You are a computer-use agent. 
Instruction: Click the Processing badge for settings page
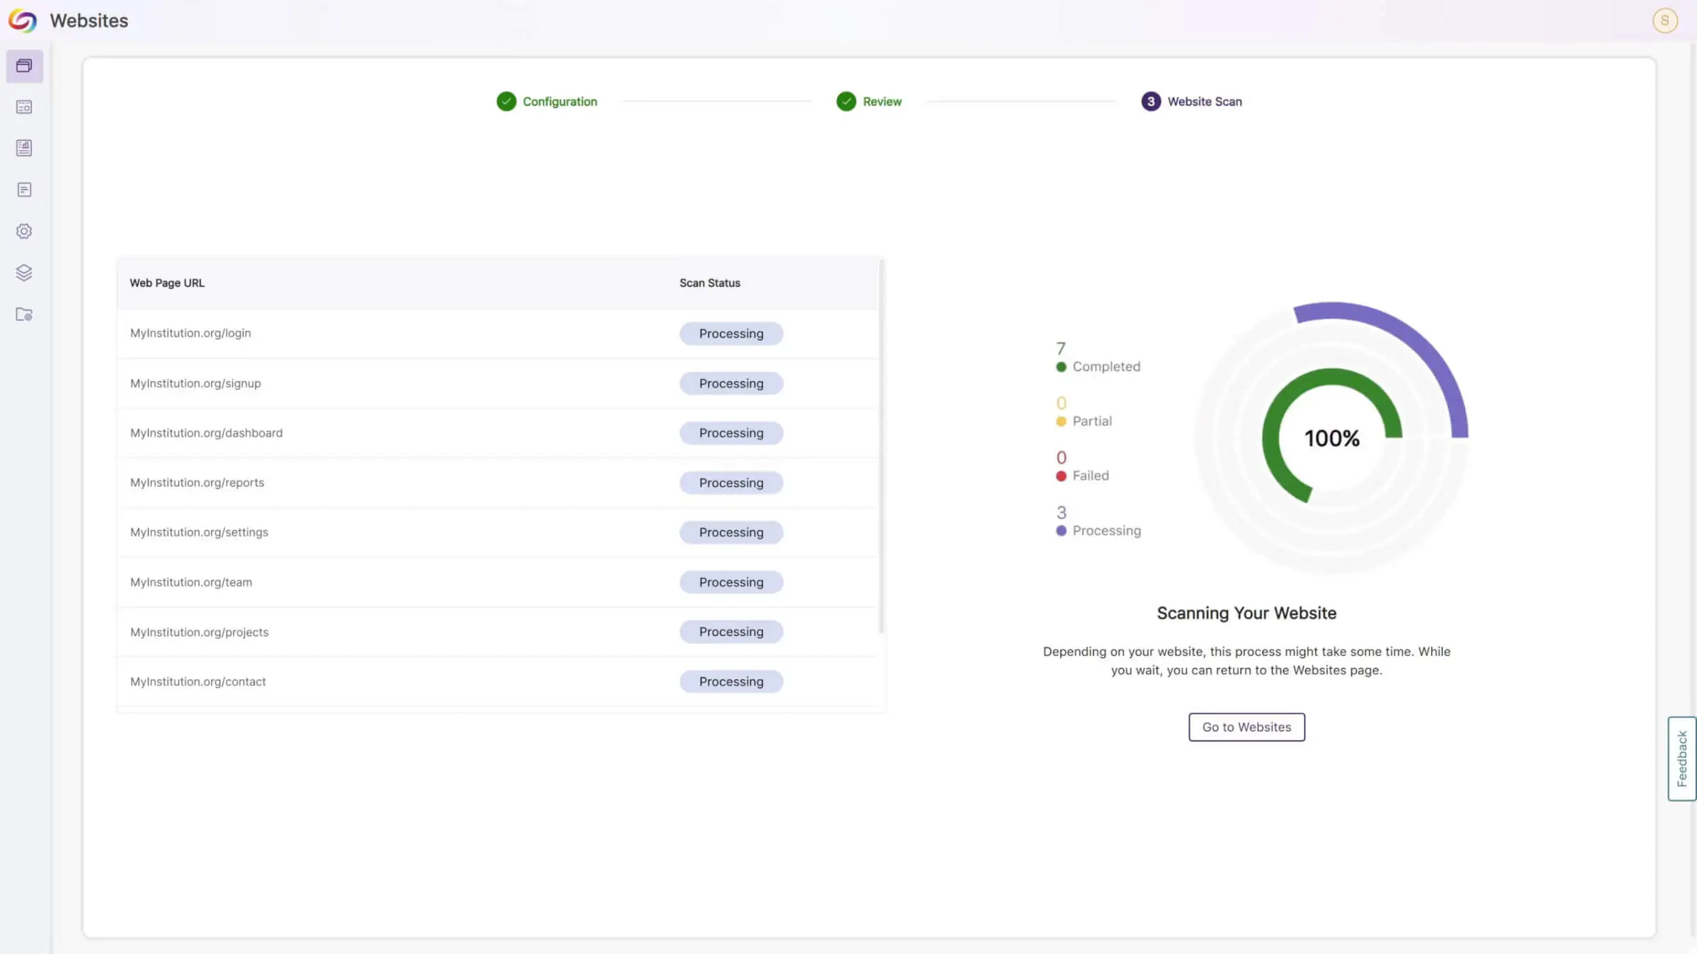731,532
